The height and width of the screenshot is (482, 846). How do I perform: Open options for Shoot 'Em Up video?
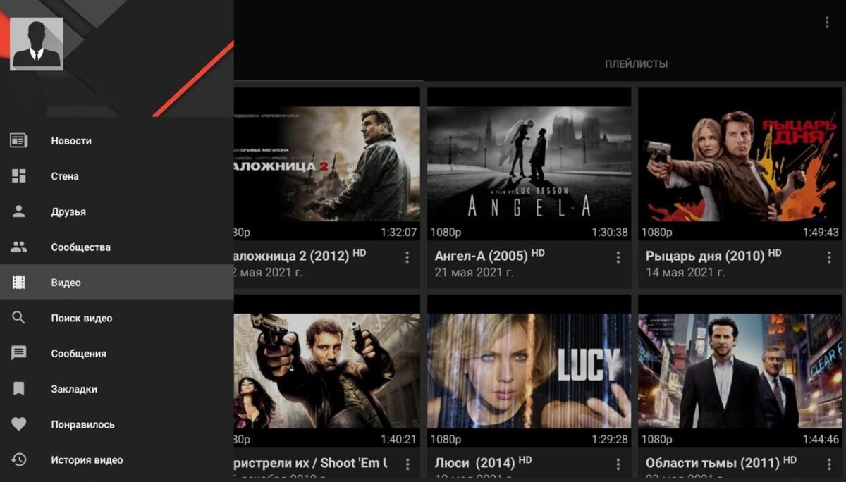[407, 464]
